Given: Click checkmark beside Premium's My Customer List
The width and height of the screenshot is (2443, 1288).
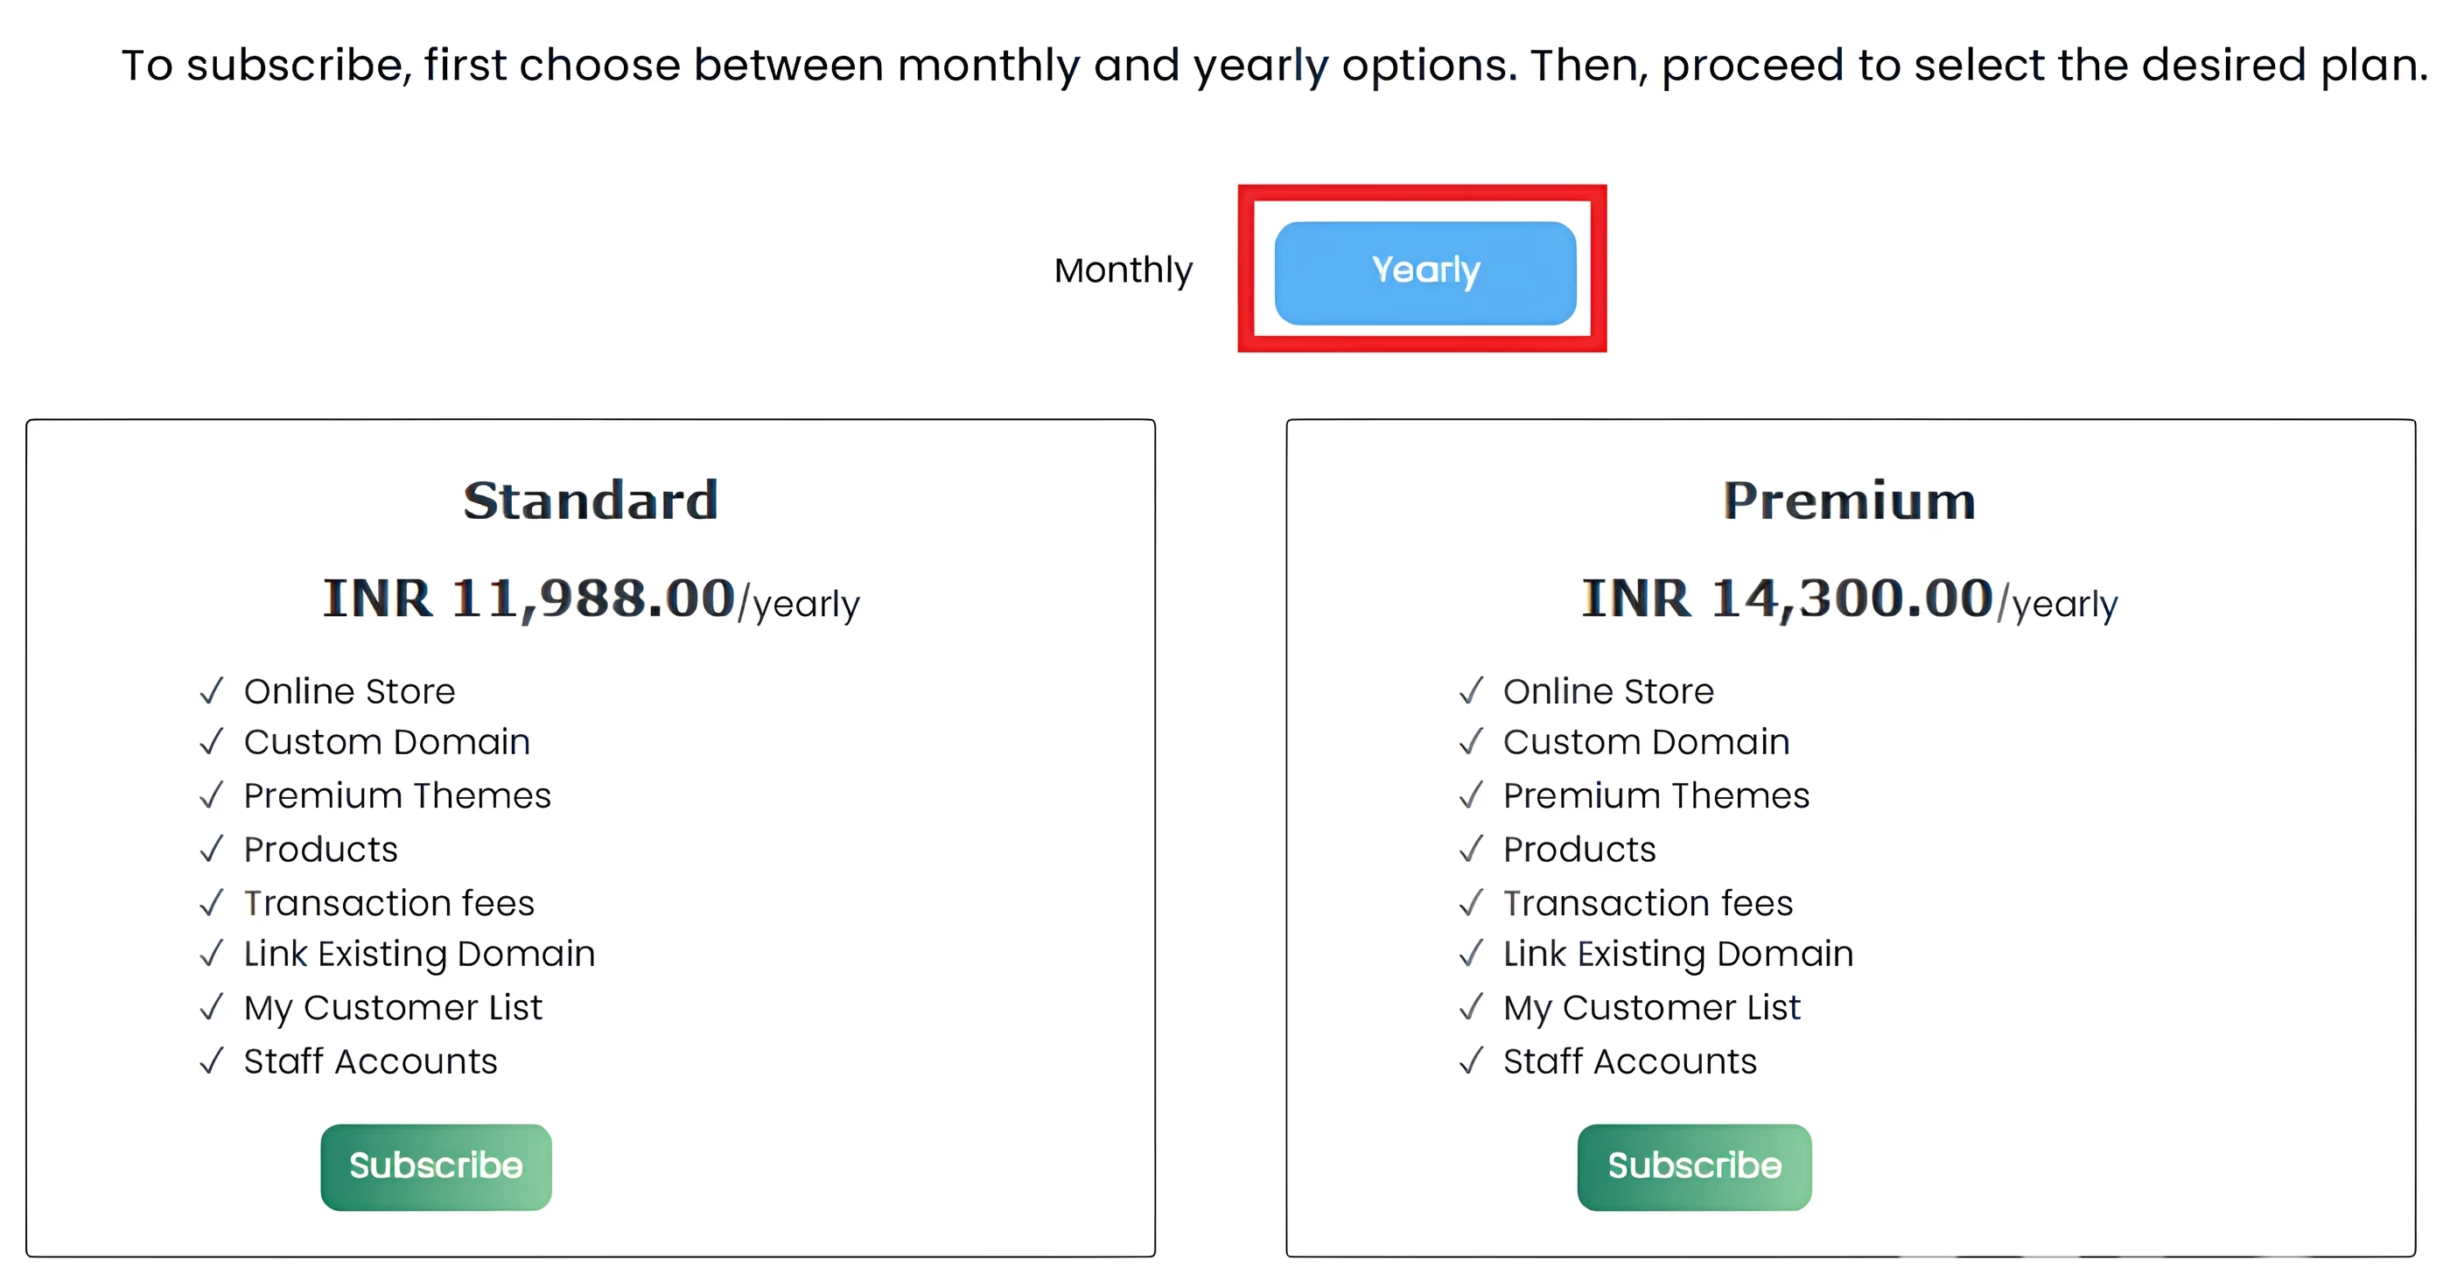Looking at the screenshot, I should pyautogui.click(x=1471, y=1007).
